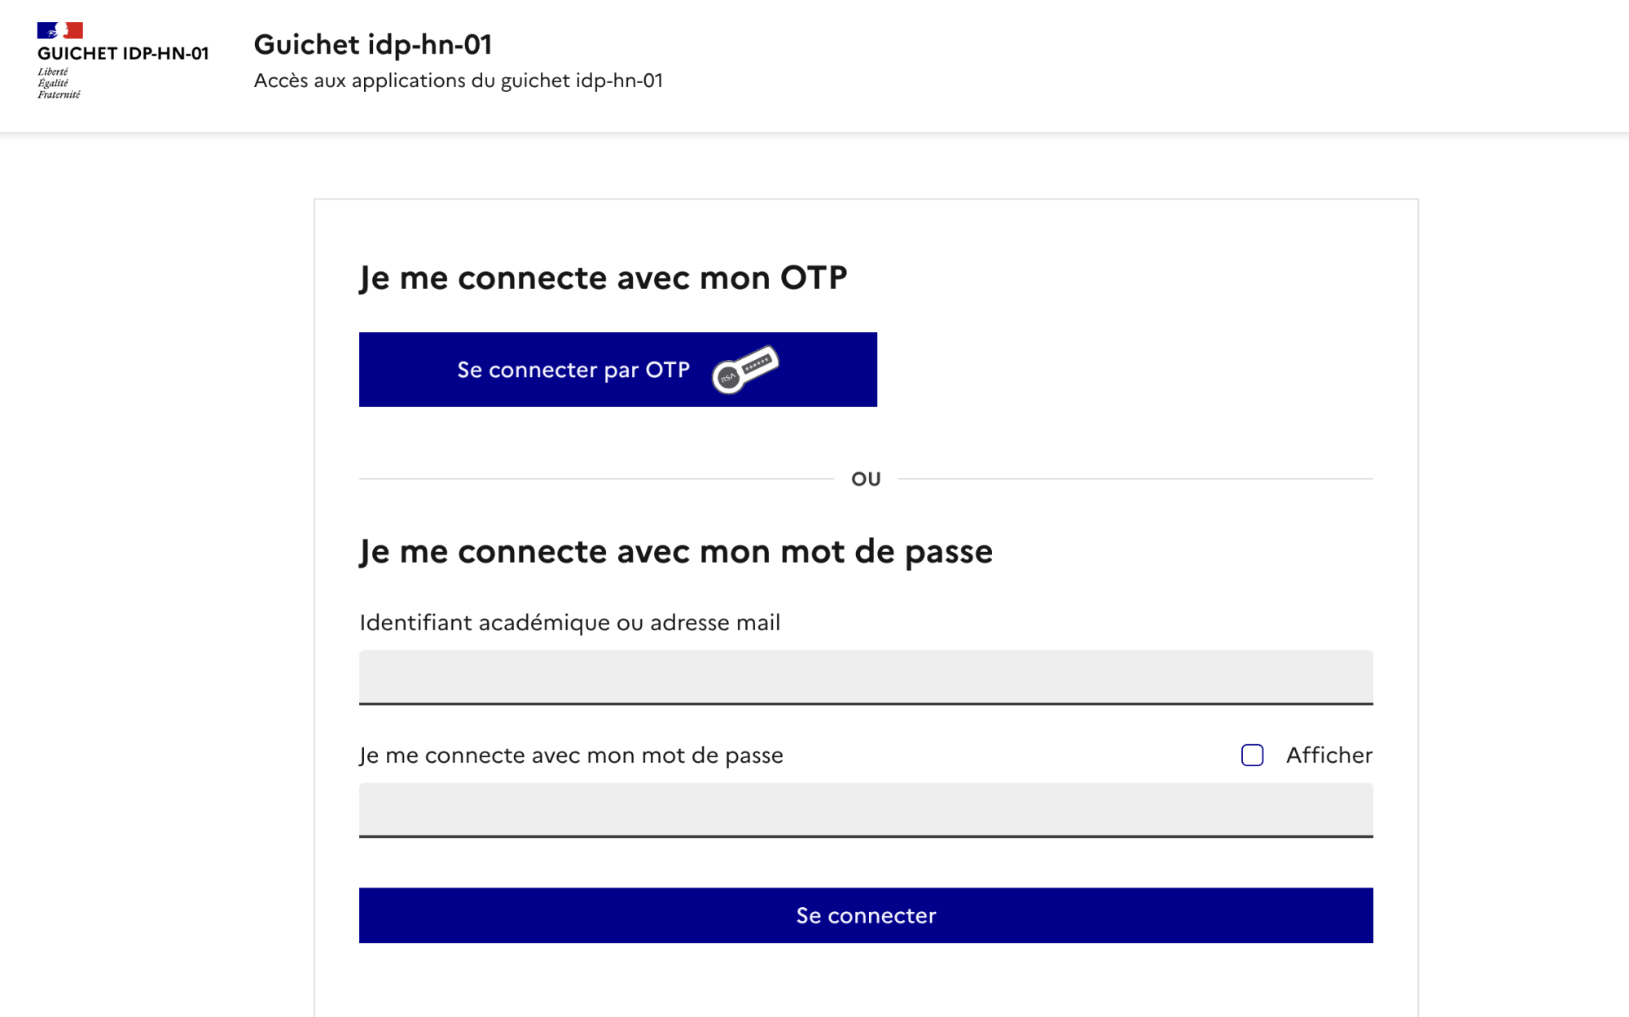The height and width of the screenshot is (1017, 1629).
Task: Click the OU separator label
Action: 866,479
